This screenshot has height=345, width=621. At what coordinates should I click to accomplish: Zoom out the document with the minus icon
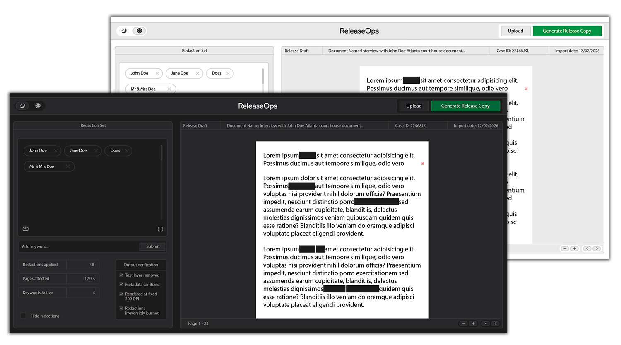click(463, 323)
